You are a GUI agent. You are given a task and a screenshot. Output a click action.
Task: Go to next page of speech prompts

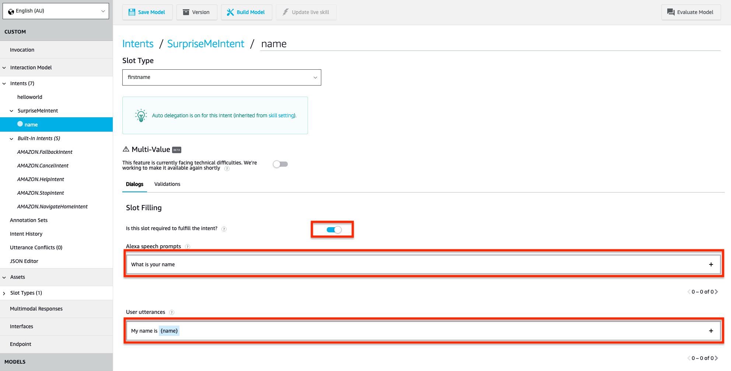tap(716, 292)
